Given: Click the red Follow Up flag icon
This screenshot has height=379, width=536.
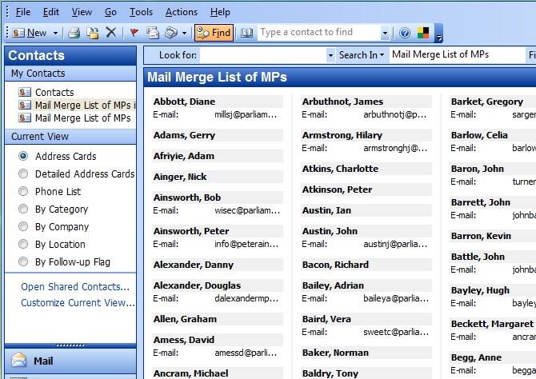Looking at the screenshot, I should 134,33.
